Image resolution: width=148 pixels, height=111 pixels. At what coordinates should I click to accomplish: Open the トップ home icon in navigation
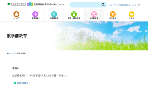(16, 14)
